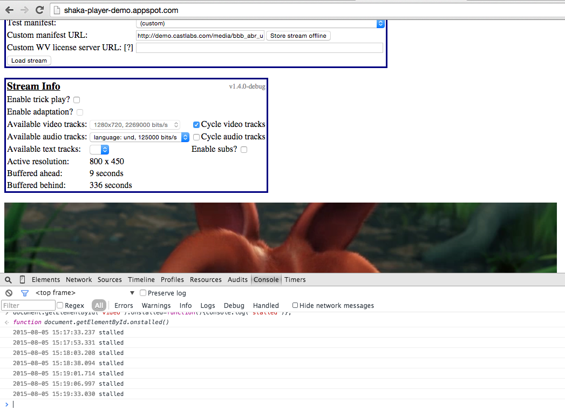The image size is (565, 410).
Task: Filter console by Debug
Action: pyautogui.click(x=234, y=305)
